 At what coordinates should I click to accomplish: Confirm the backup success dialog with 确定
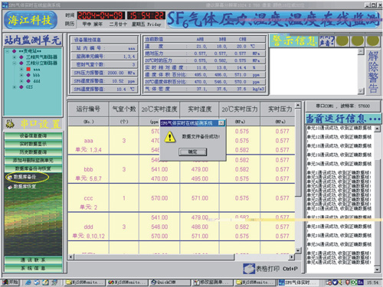[x=193, y=152]
